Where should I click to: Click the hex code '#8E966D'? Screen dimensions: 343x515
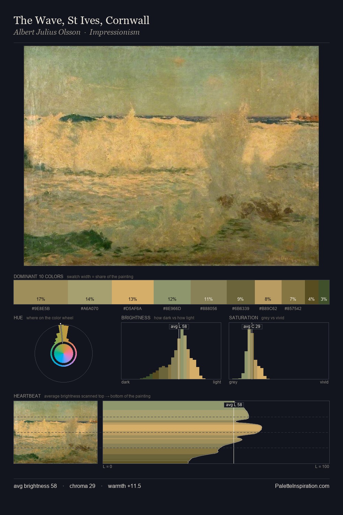coord(172,309)
